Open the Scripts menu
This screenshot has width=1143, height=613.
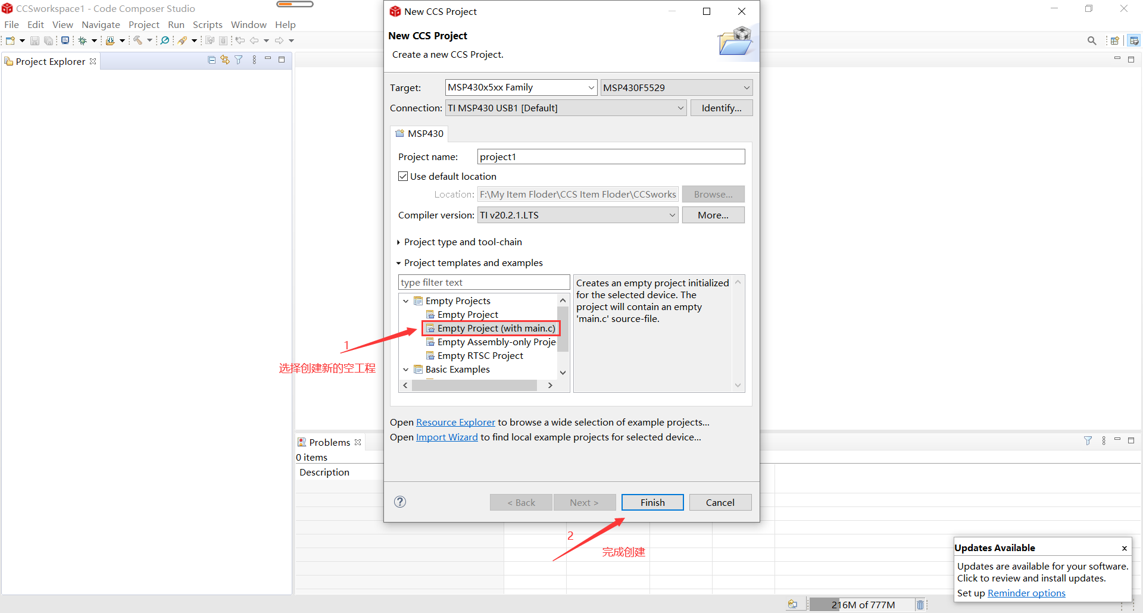pos(207,24)
